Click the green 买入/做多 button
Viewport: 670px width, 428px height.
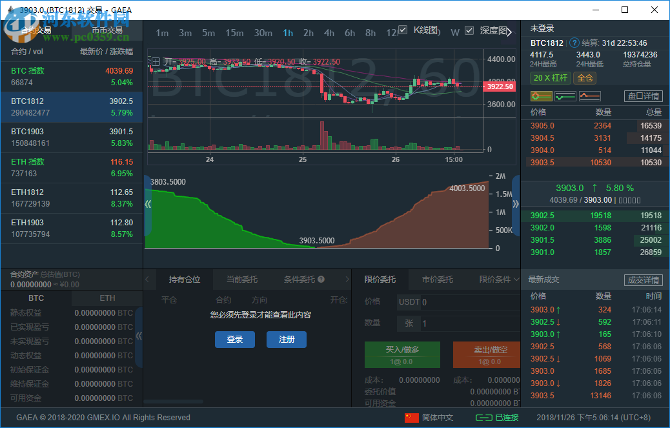click(x=403, y=354)
